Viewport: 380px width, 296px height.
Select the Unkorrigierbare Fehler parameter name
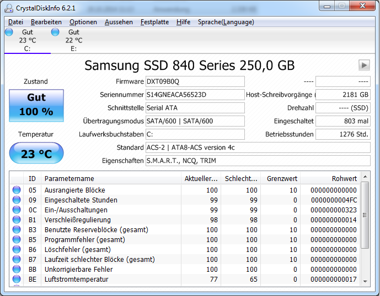(x=78, y=270)
